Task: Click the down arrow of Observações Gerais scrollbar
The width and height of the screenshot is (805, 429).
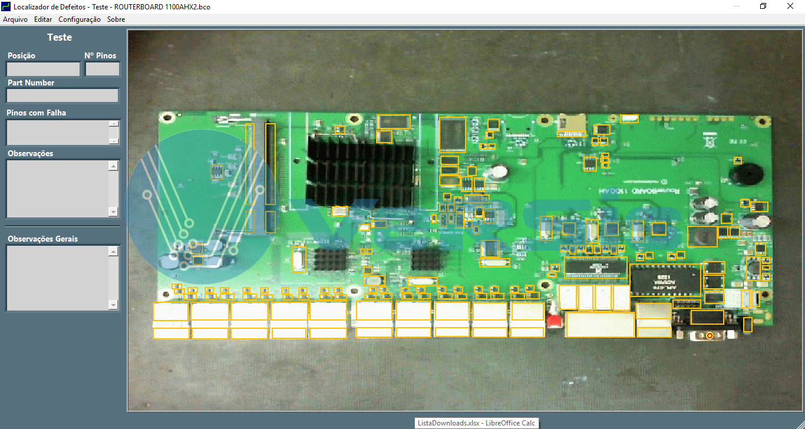Action: click(x=114, y=305)
